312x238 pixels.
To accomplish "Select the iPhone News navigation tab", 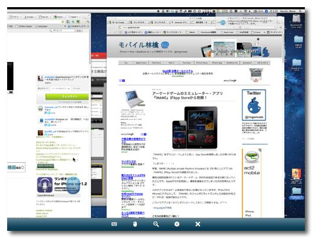I will pos(202,63).
